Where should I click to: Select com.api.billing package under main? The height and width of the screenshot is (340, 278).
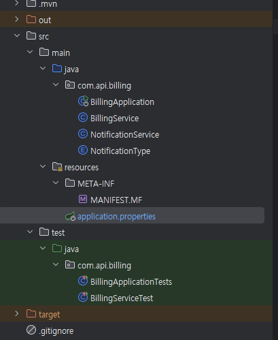point(104,86)
